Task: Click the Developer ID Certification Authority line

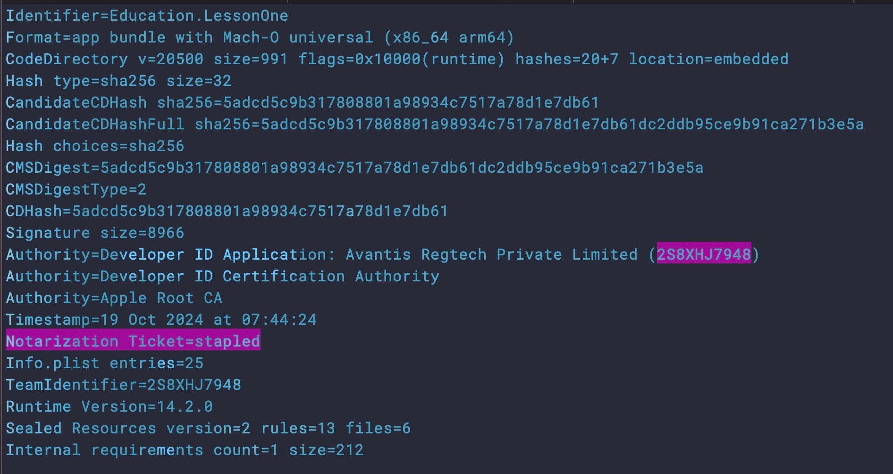Action: pos(222,276)
